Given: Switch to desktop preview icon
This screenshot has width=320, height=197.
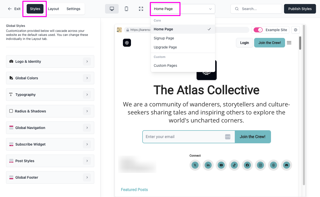Looking at the screenshot, I should pos(112,9).
